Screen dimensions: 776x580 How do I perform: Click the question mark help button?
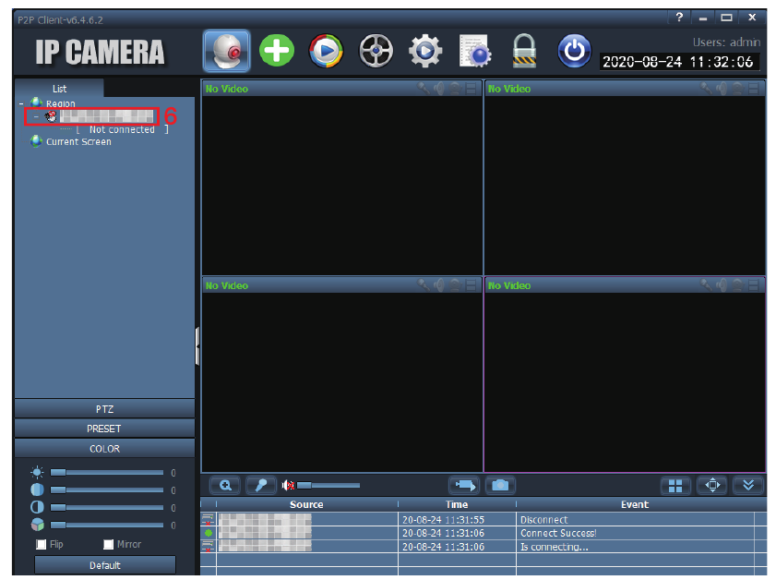pos(679,18)
